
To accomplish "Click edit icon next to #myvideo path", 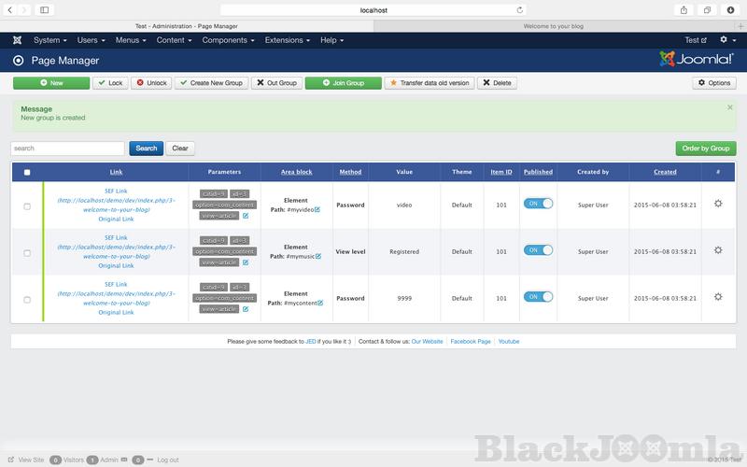I will click(317, 209).
